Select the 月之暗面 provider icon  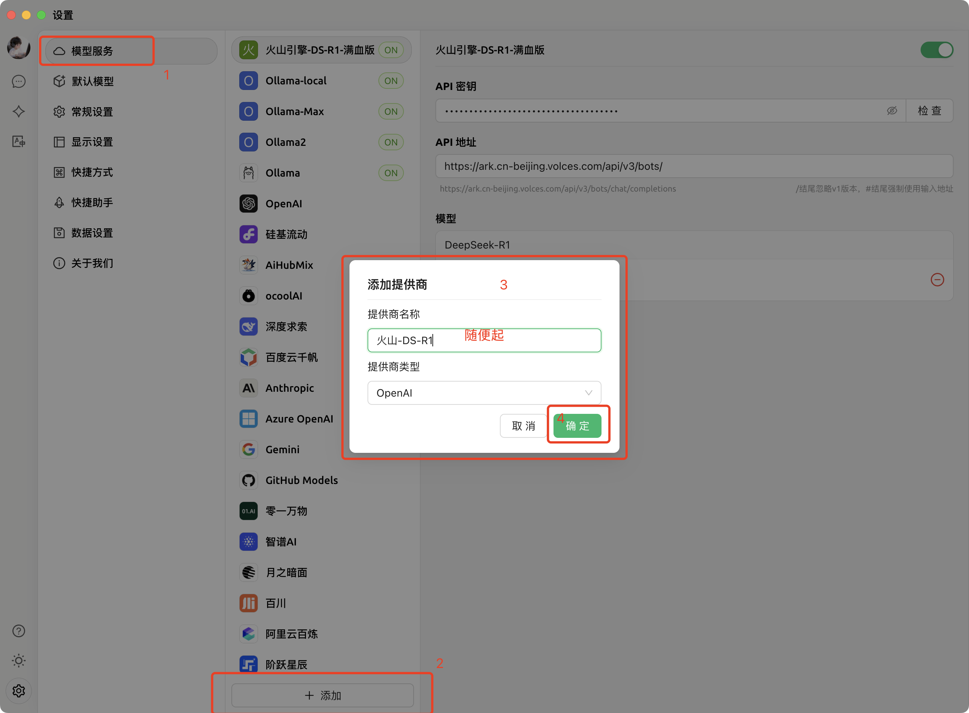pyautogui.click(x=249, y=572)
